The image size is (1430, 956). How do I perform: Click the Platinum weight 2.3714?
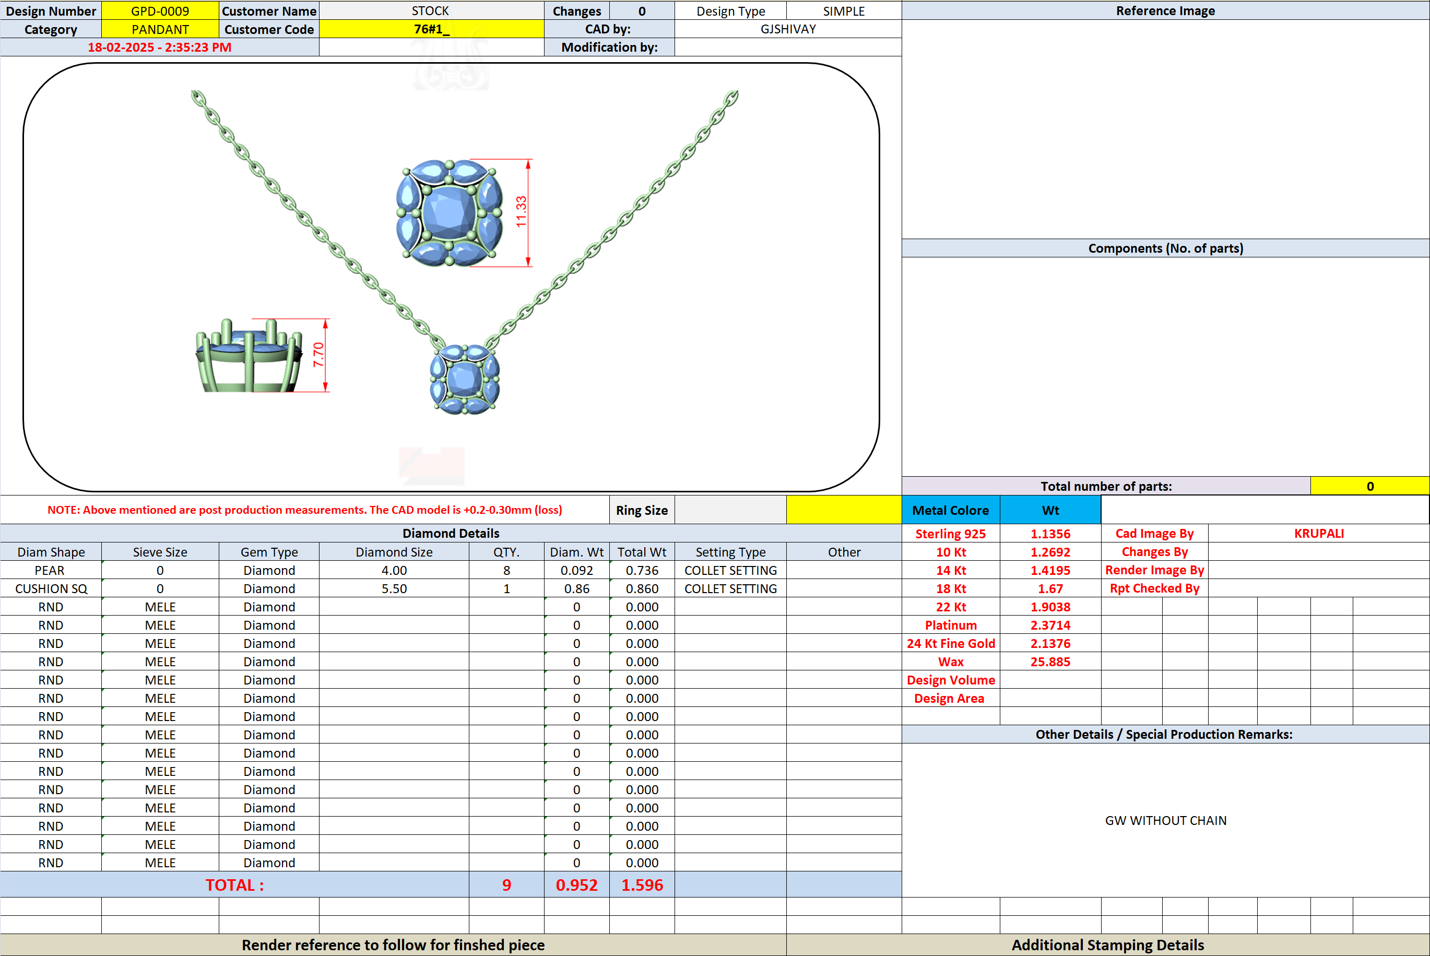pos(1050,625)
